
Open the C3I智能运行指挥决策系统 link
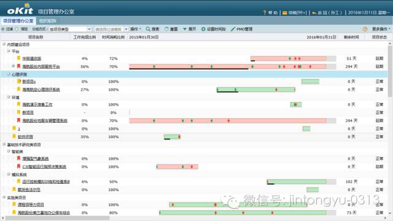coord(44,166)
